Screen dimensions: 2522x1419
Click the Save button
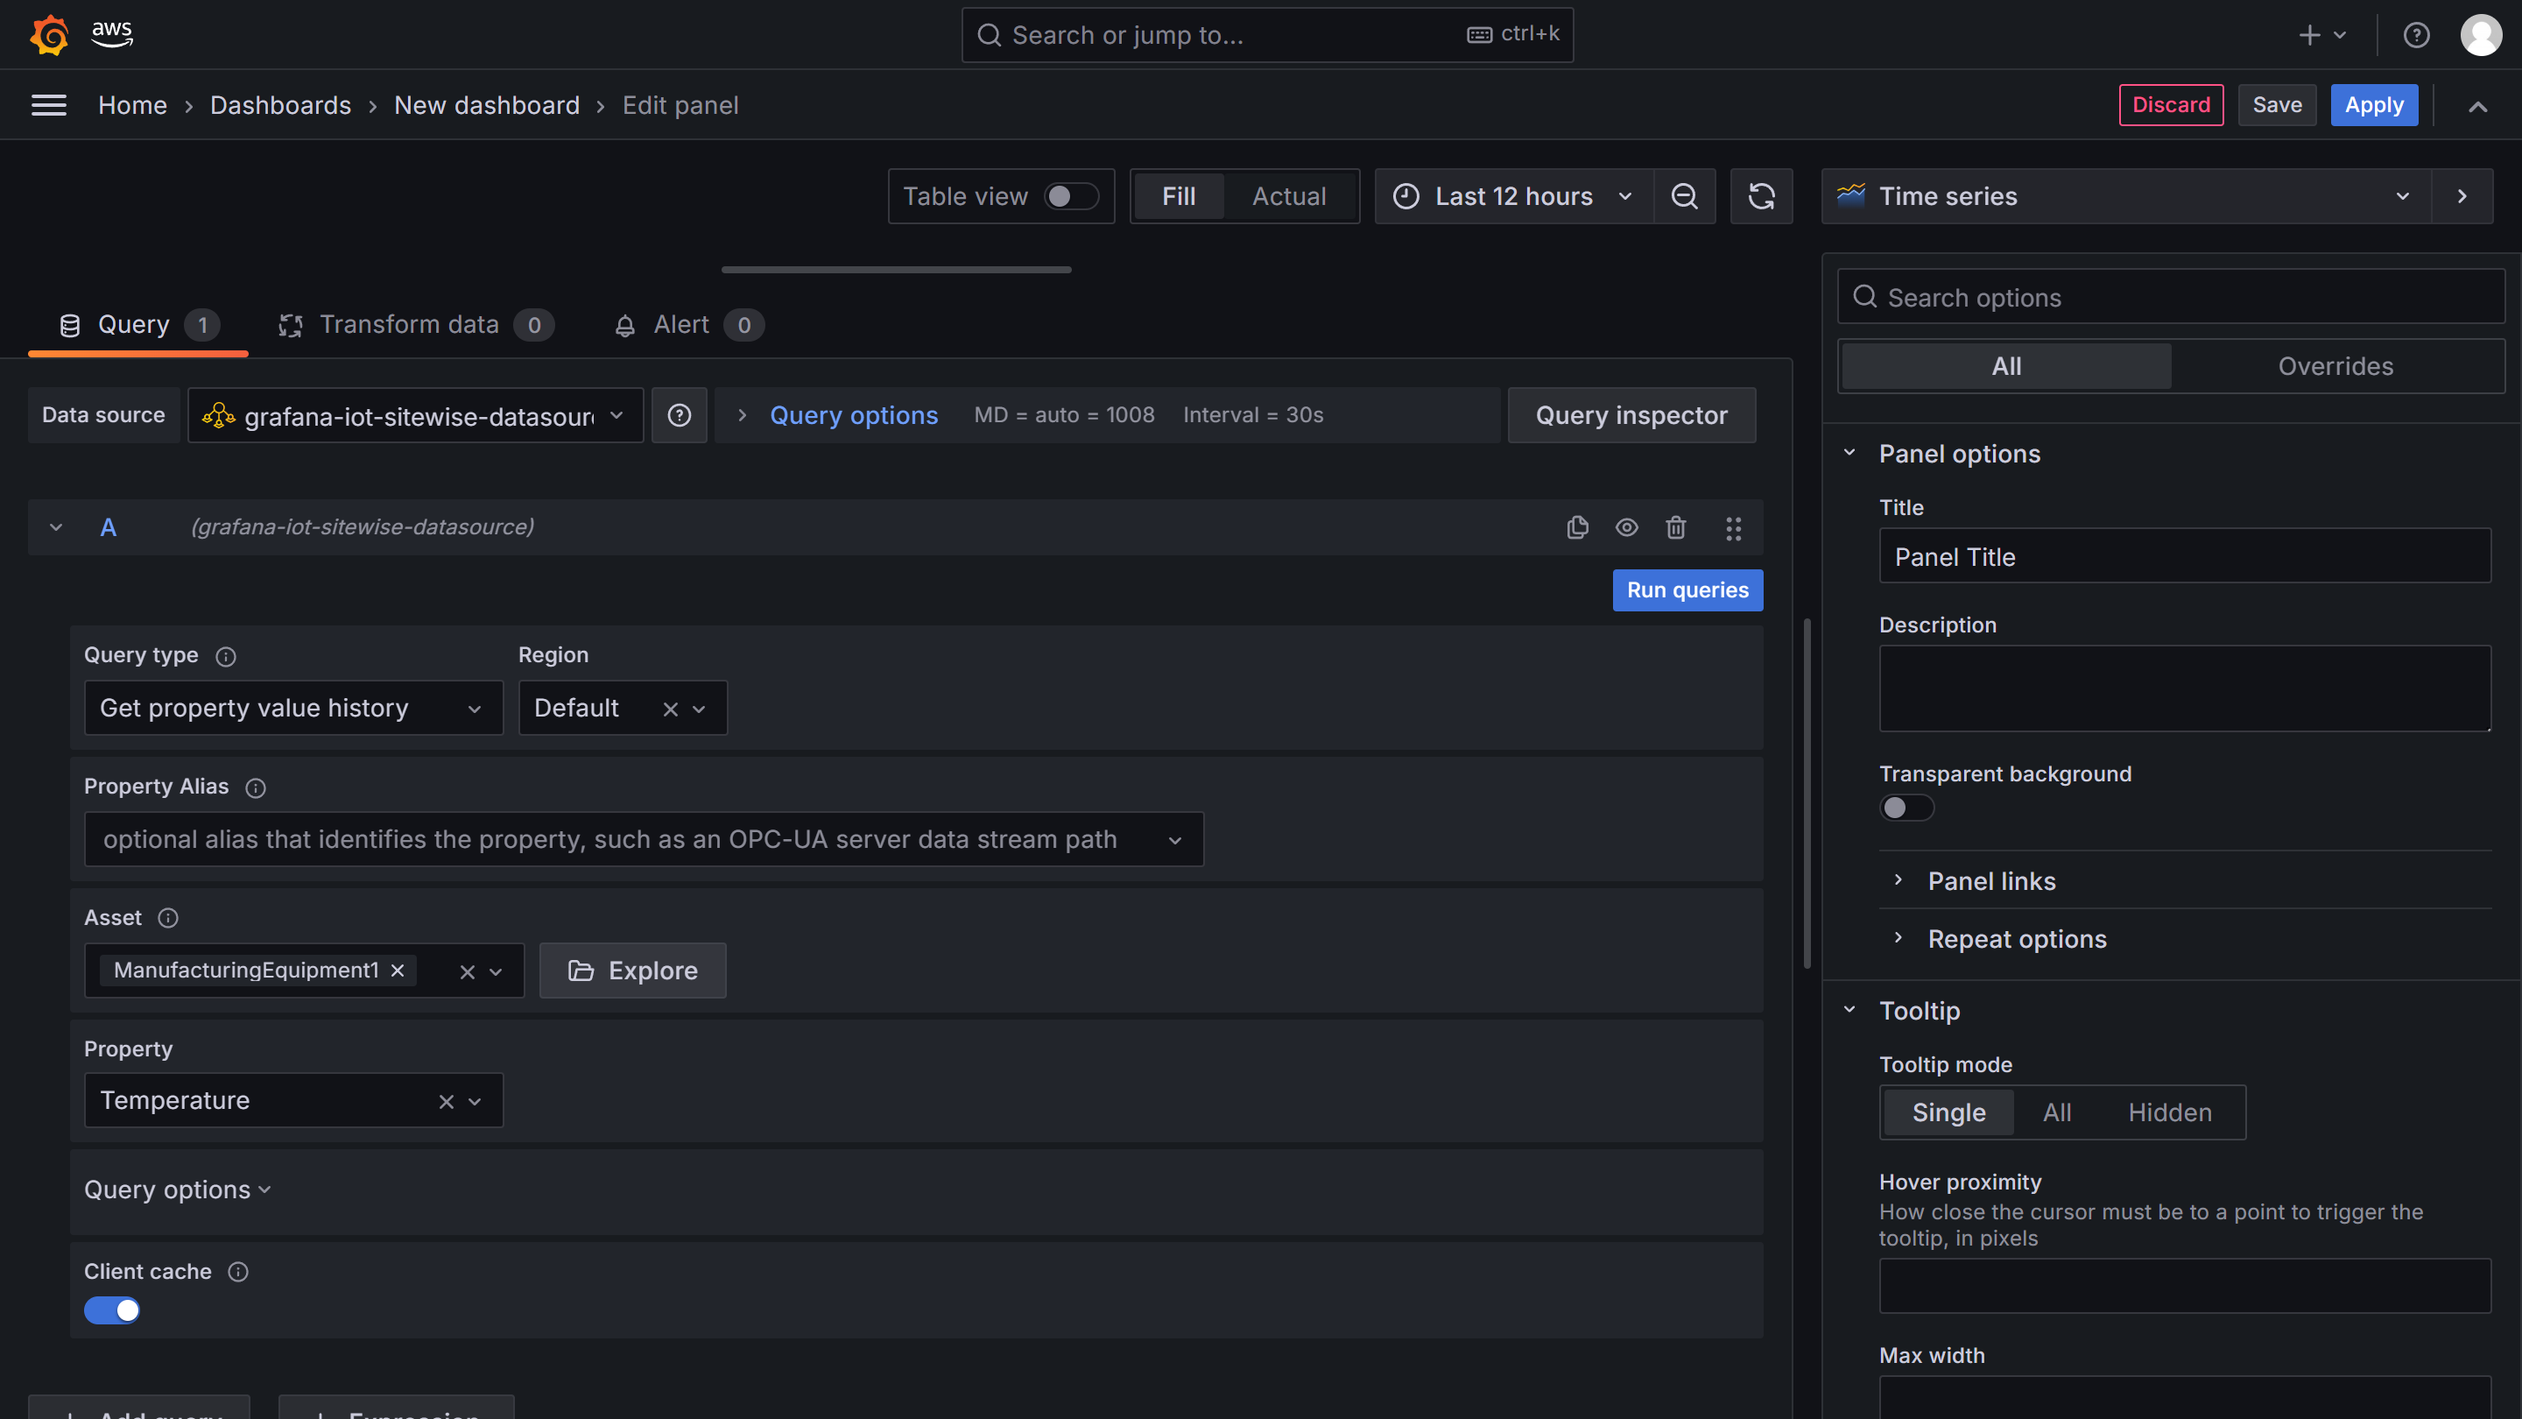[x=2277, y=105]
